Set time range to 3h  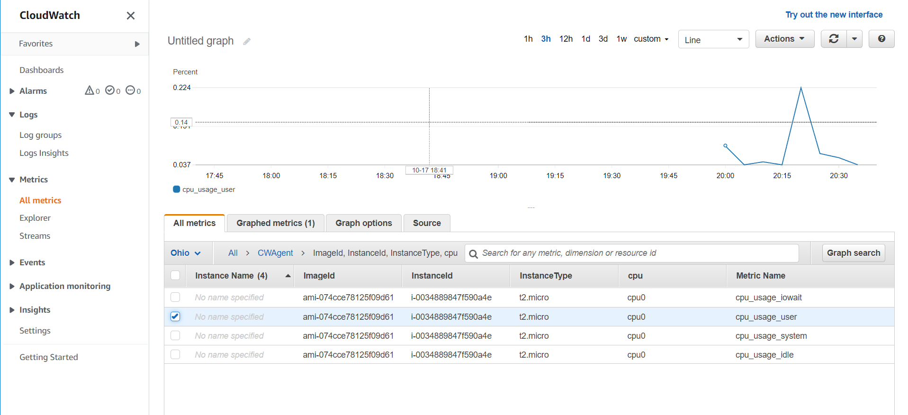click(546, 39)
